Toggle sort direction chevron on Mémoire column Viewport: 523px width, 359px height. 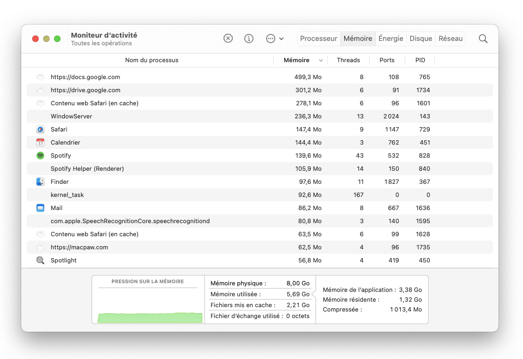tap(321, 61)
